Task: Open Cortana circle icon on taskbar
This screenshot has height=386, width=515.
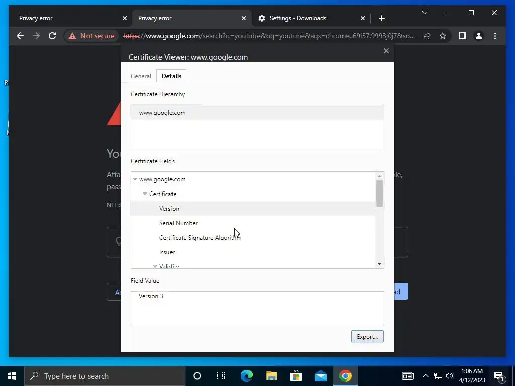Action: [197, 376]
